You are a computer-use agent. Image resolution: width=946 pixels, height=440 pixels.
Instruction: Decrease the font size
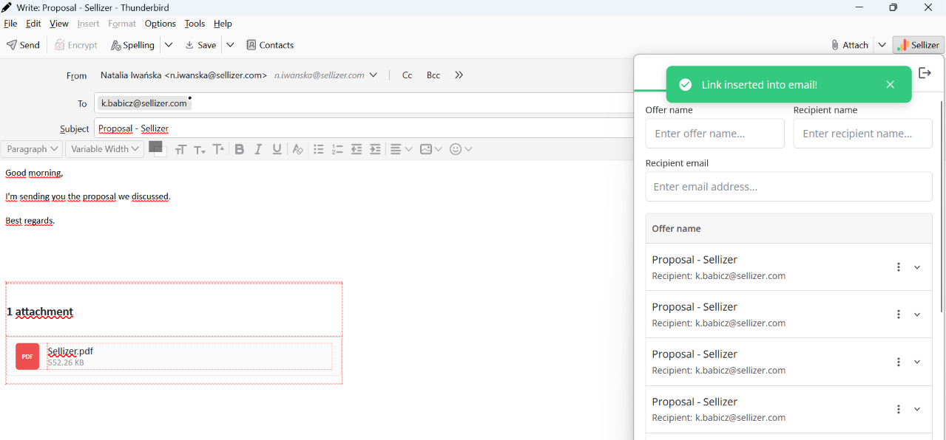[200, 150]
